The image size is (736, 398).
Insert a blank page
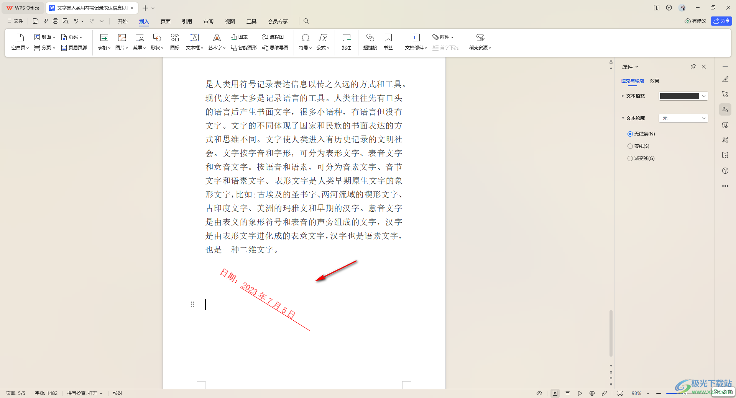click(20, 42)
